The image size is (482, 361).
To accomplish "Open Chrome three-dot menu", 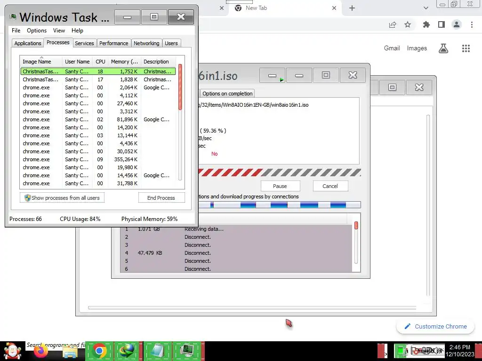I will click(x=472, y=24).
